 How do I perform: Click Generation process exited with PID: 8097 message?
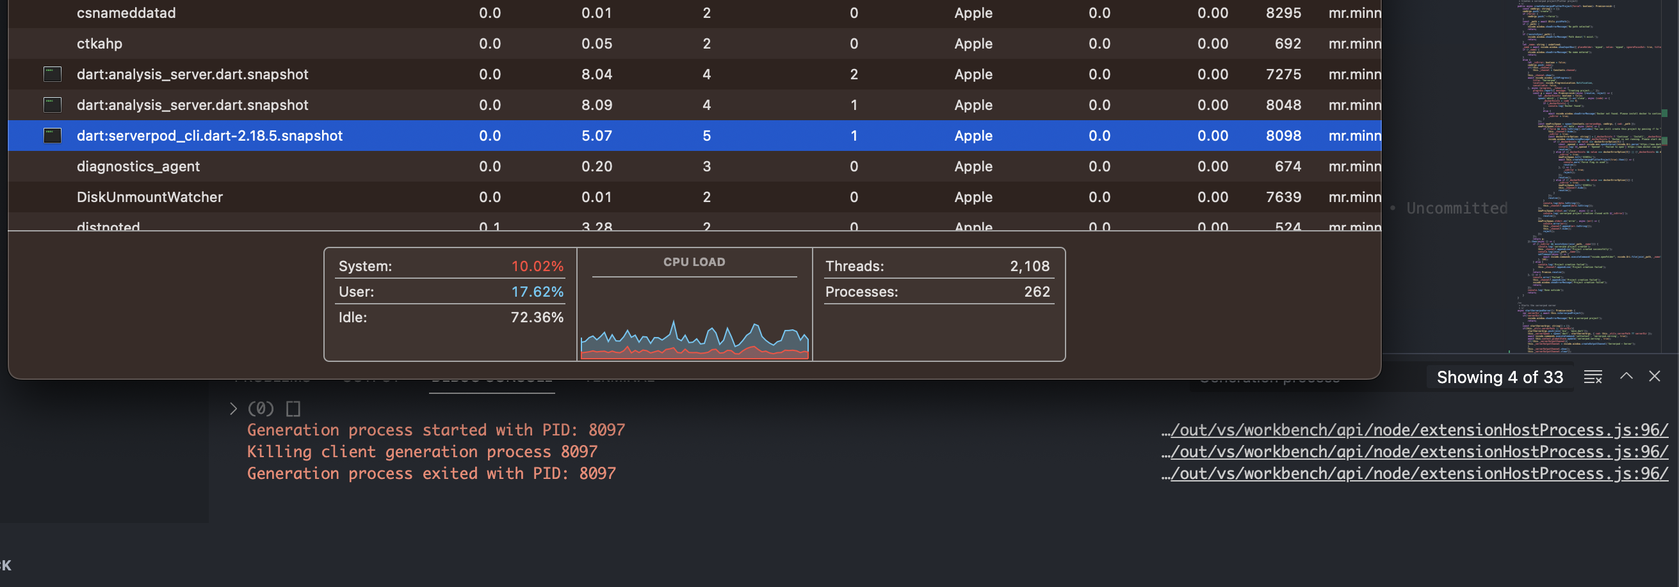click(x=431, y=473)
